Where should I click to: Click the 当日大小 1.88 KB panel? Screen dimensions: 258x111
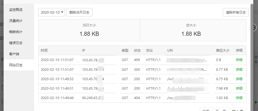(x=89, y=30)
